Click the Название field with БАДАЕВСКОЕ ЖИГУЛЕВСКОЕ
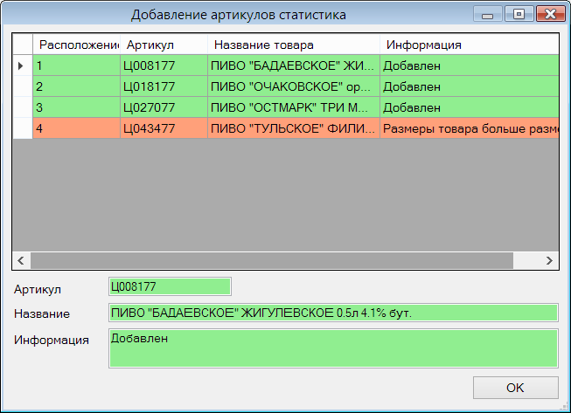Viewport: 571px width, 413px height. [x=333, y=313]
